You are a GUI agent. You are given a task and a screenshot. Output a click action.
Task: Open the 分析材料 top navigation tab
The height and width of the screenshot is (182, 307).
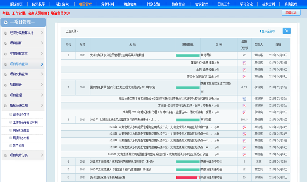click(x=107, y=4)
